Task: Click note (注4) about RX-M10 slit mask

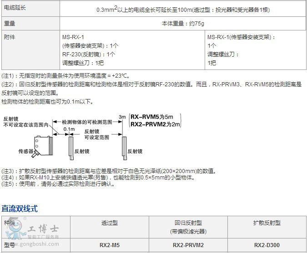Action: (x=98, y=178)
